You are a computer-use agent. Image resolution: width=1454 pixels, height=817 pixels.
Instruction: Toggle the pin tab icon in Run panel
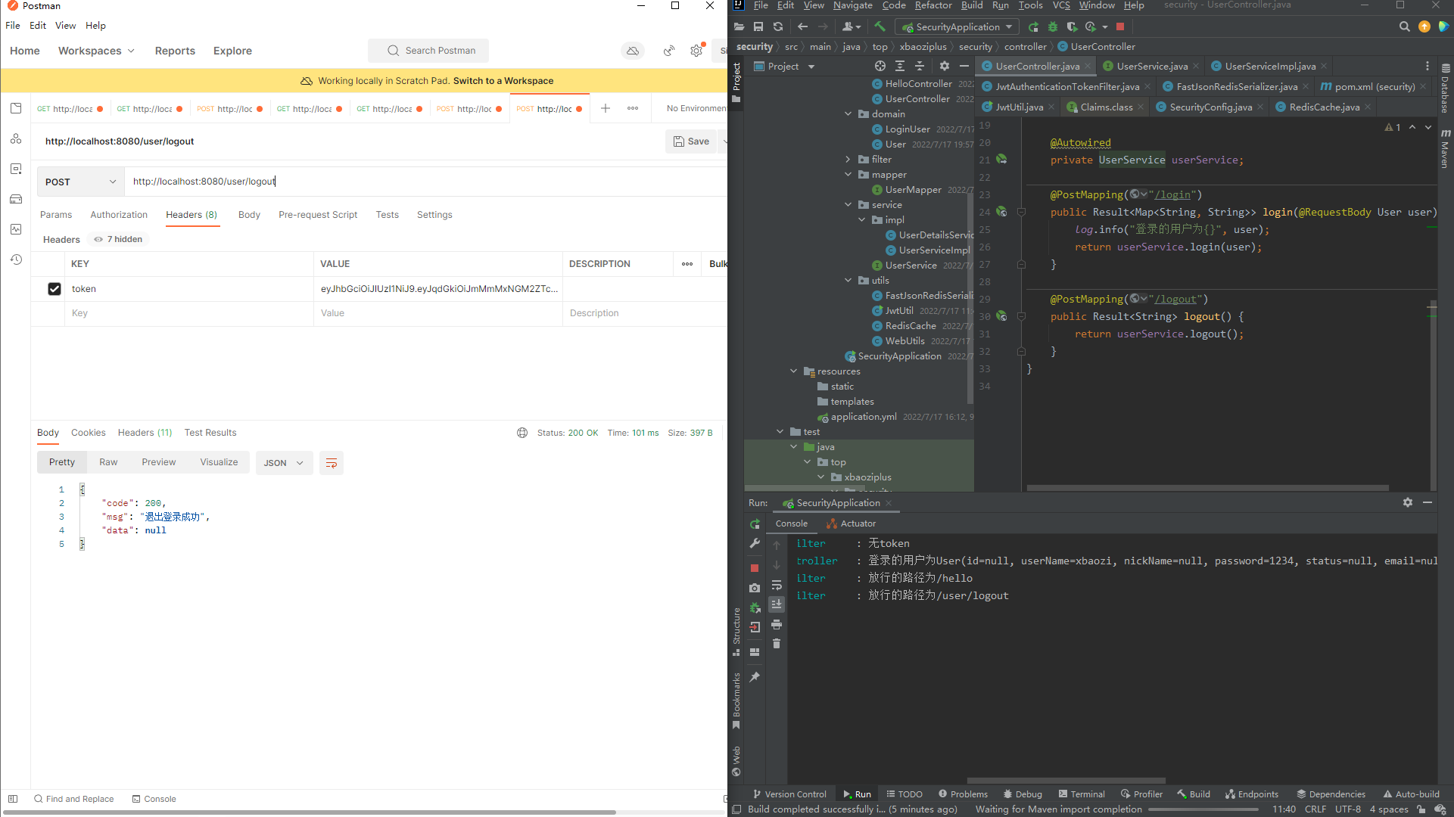tap(755, 678)
